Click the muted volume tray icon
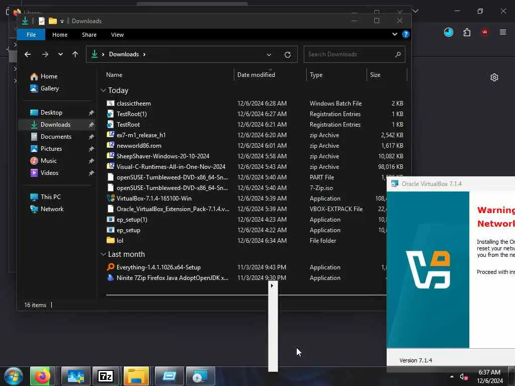Viewport: 515px width, 386px height. click(463, 377)
